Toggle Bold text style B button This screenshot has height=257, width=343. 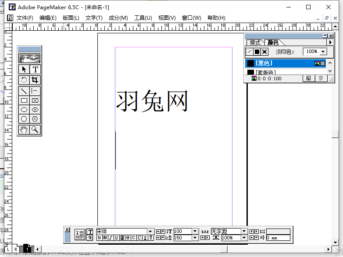(105, 238)
